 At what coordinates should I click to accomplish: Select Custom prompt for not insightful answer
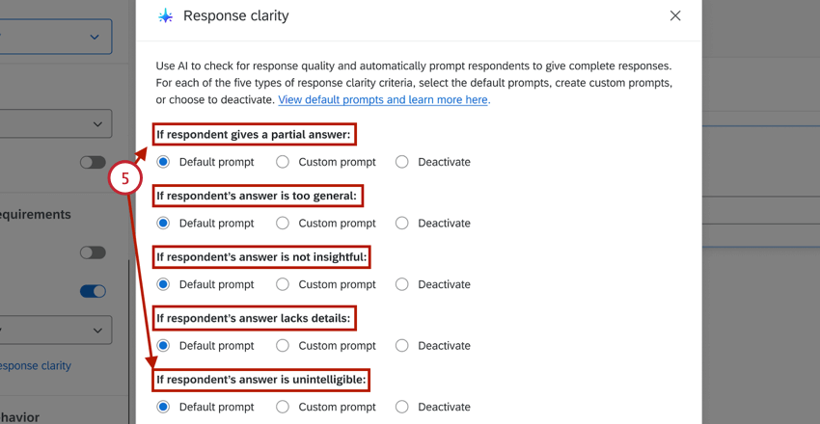[283, 284]
